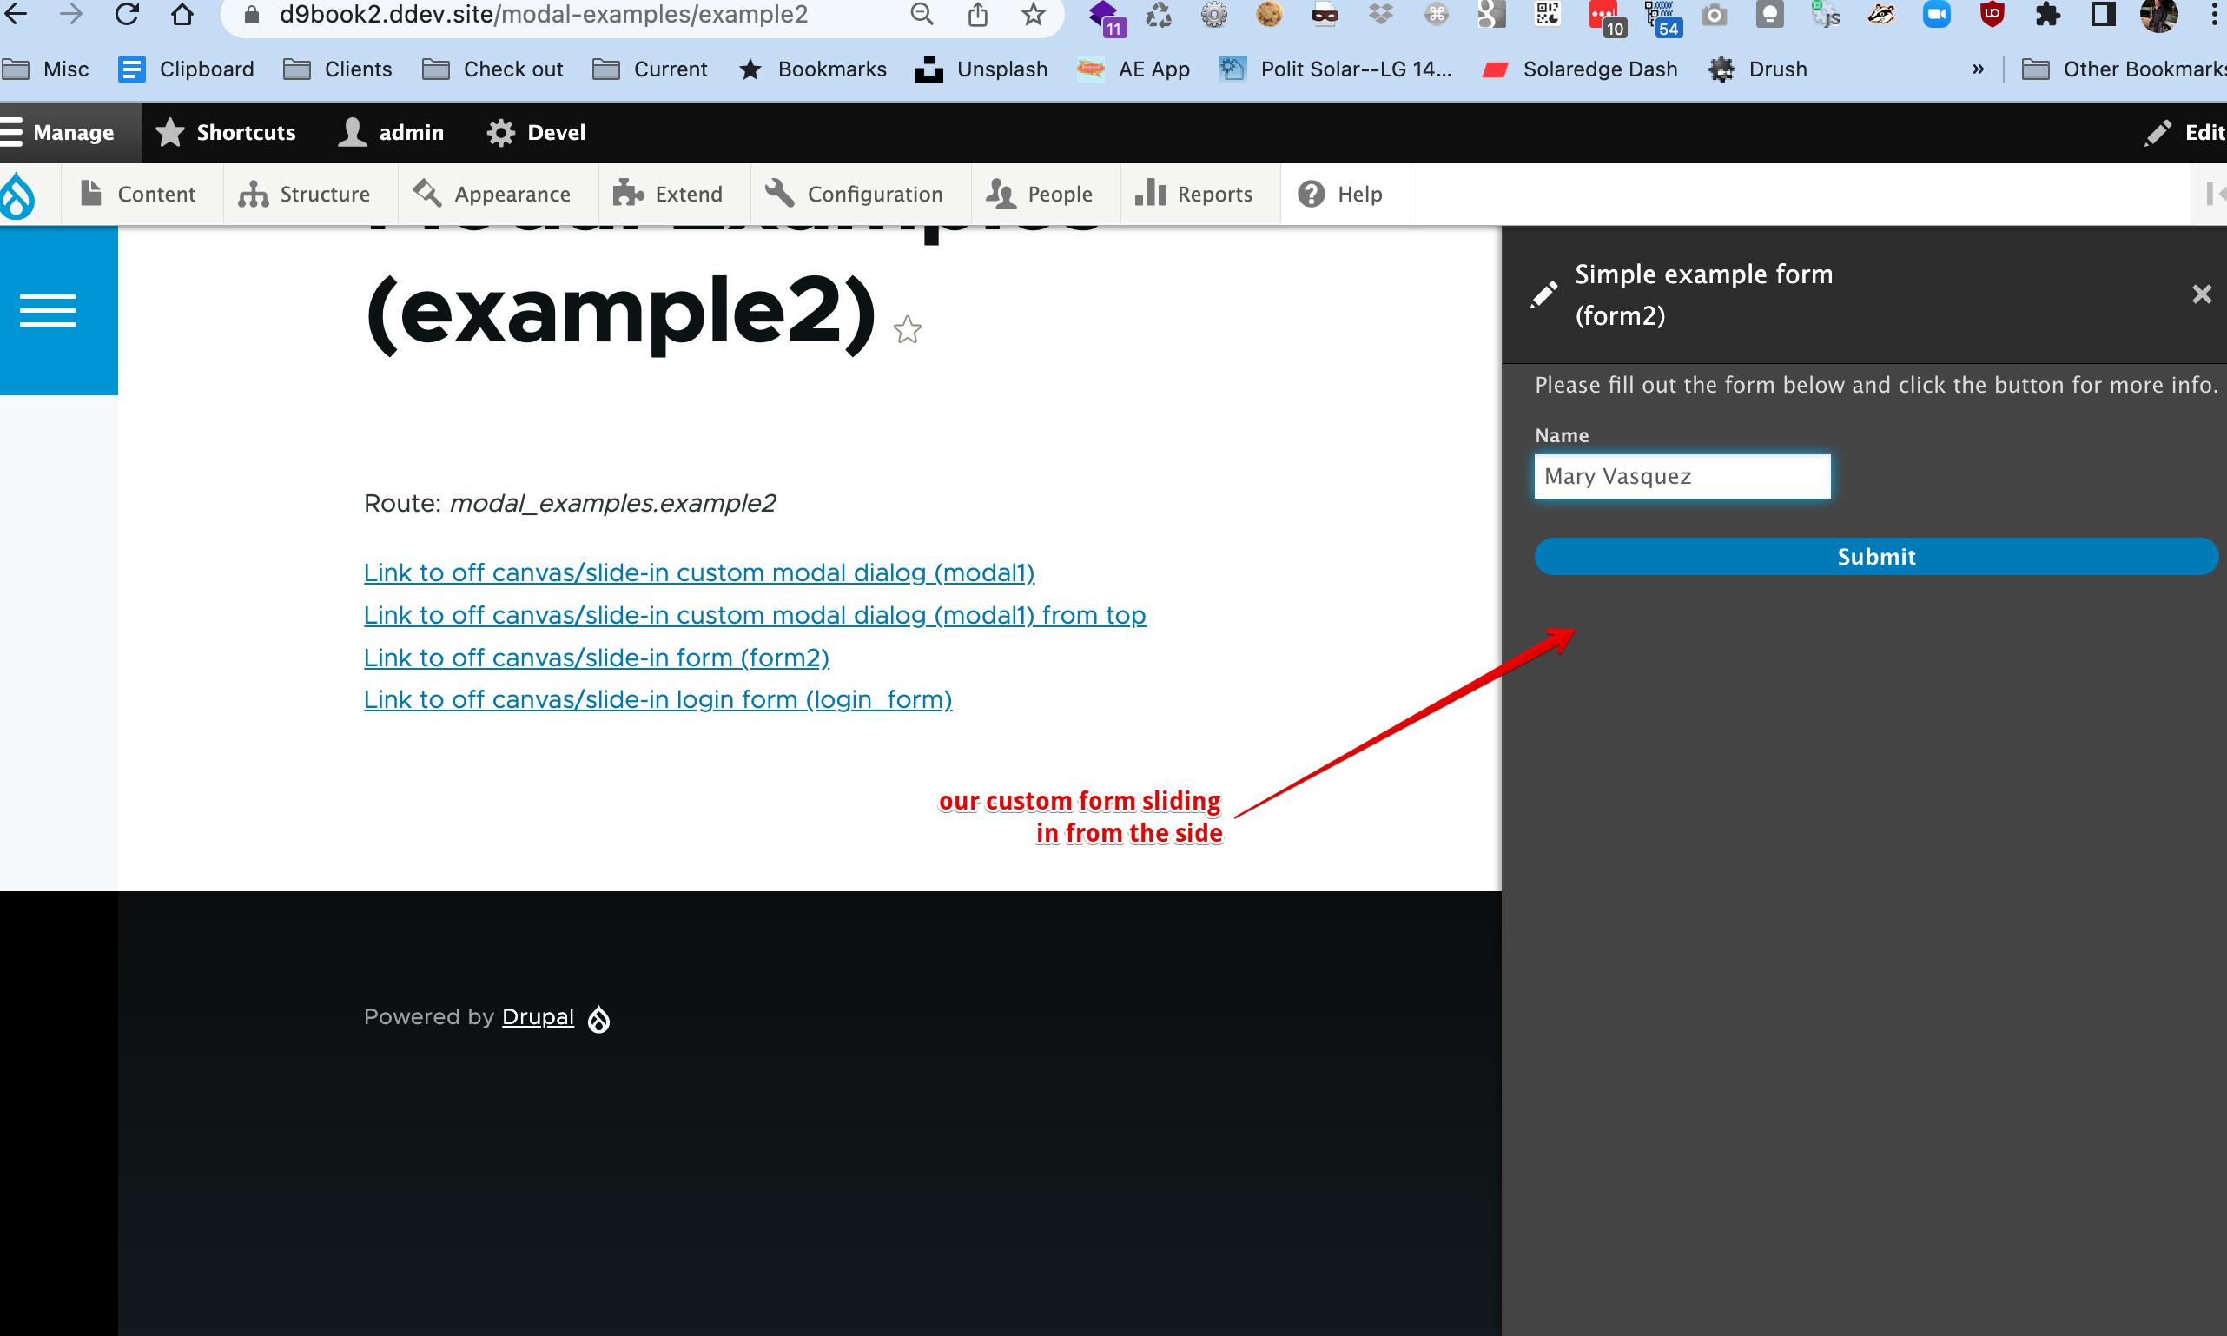Open the Unsplash bookmark
This screenshot has width=2227, height=1336.
coord(981,69)
